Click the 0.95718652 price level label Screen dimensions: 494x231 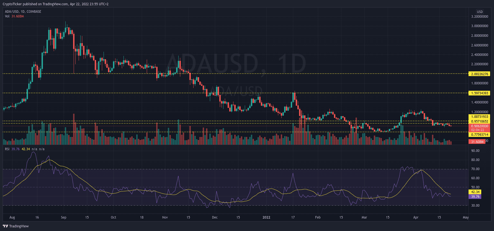click(479, 121)
